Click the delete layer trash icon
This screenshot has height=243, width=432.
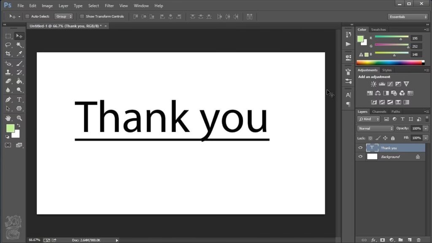[418, 240]
